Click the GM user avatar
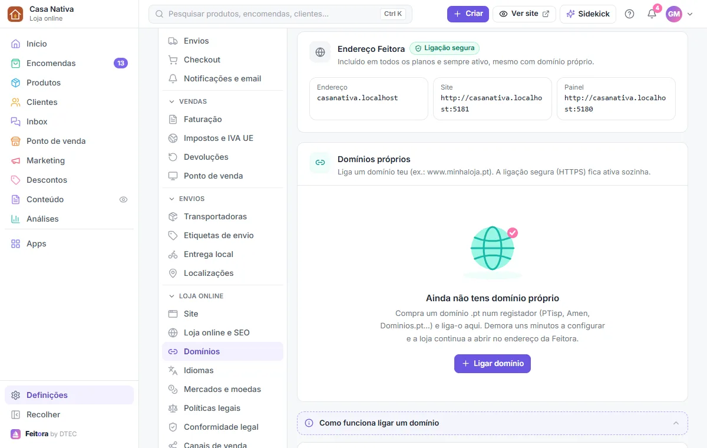This screenshot has width=707, height=448. (x=674, y=14)
